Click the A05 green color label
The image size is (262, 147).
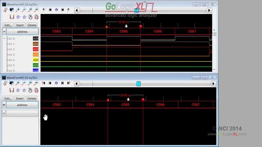click(x=36, y=65)
